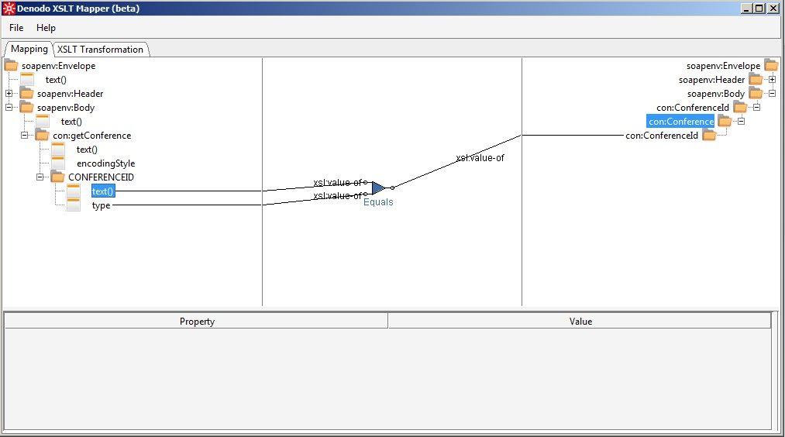Switch to the Mapping tab

(x=29, y=49)
